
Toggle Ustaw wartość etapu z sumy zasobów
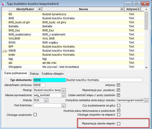point(118,95)
